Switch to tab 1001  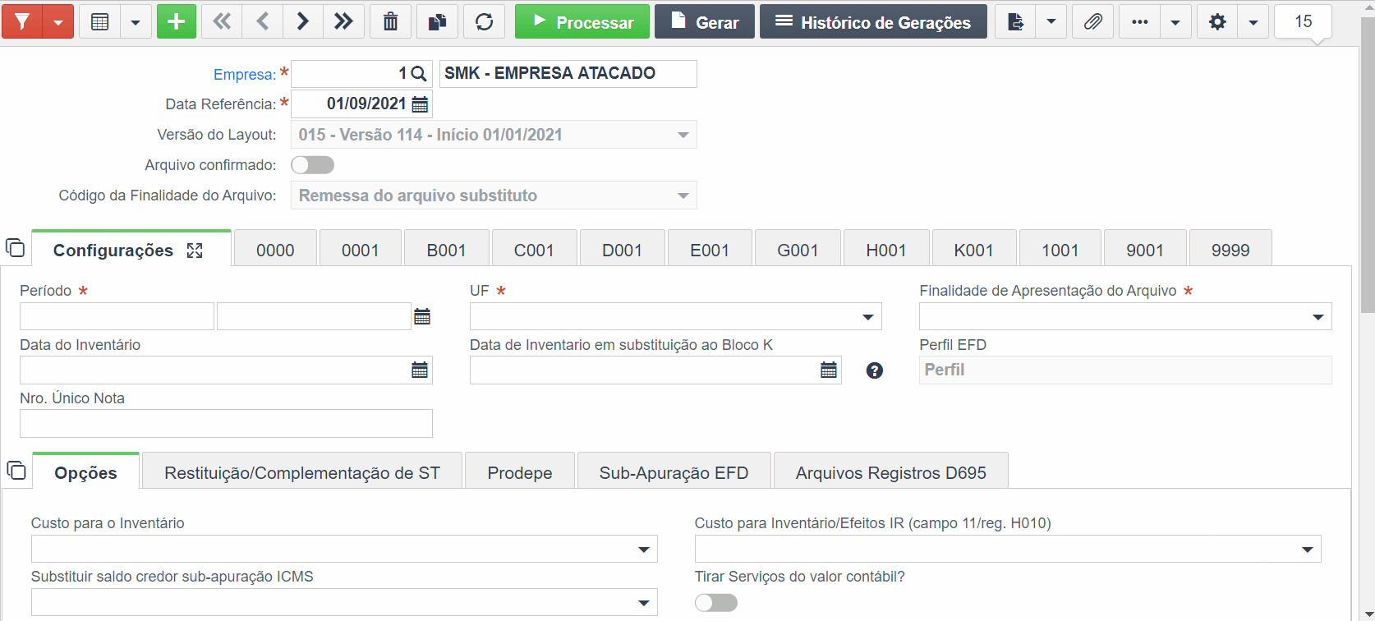point(1060,250)
